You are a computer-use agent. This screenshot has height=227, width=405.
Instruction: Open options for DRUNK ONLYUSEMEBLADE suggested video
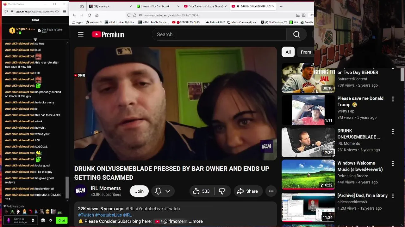(393, 131)
